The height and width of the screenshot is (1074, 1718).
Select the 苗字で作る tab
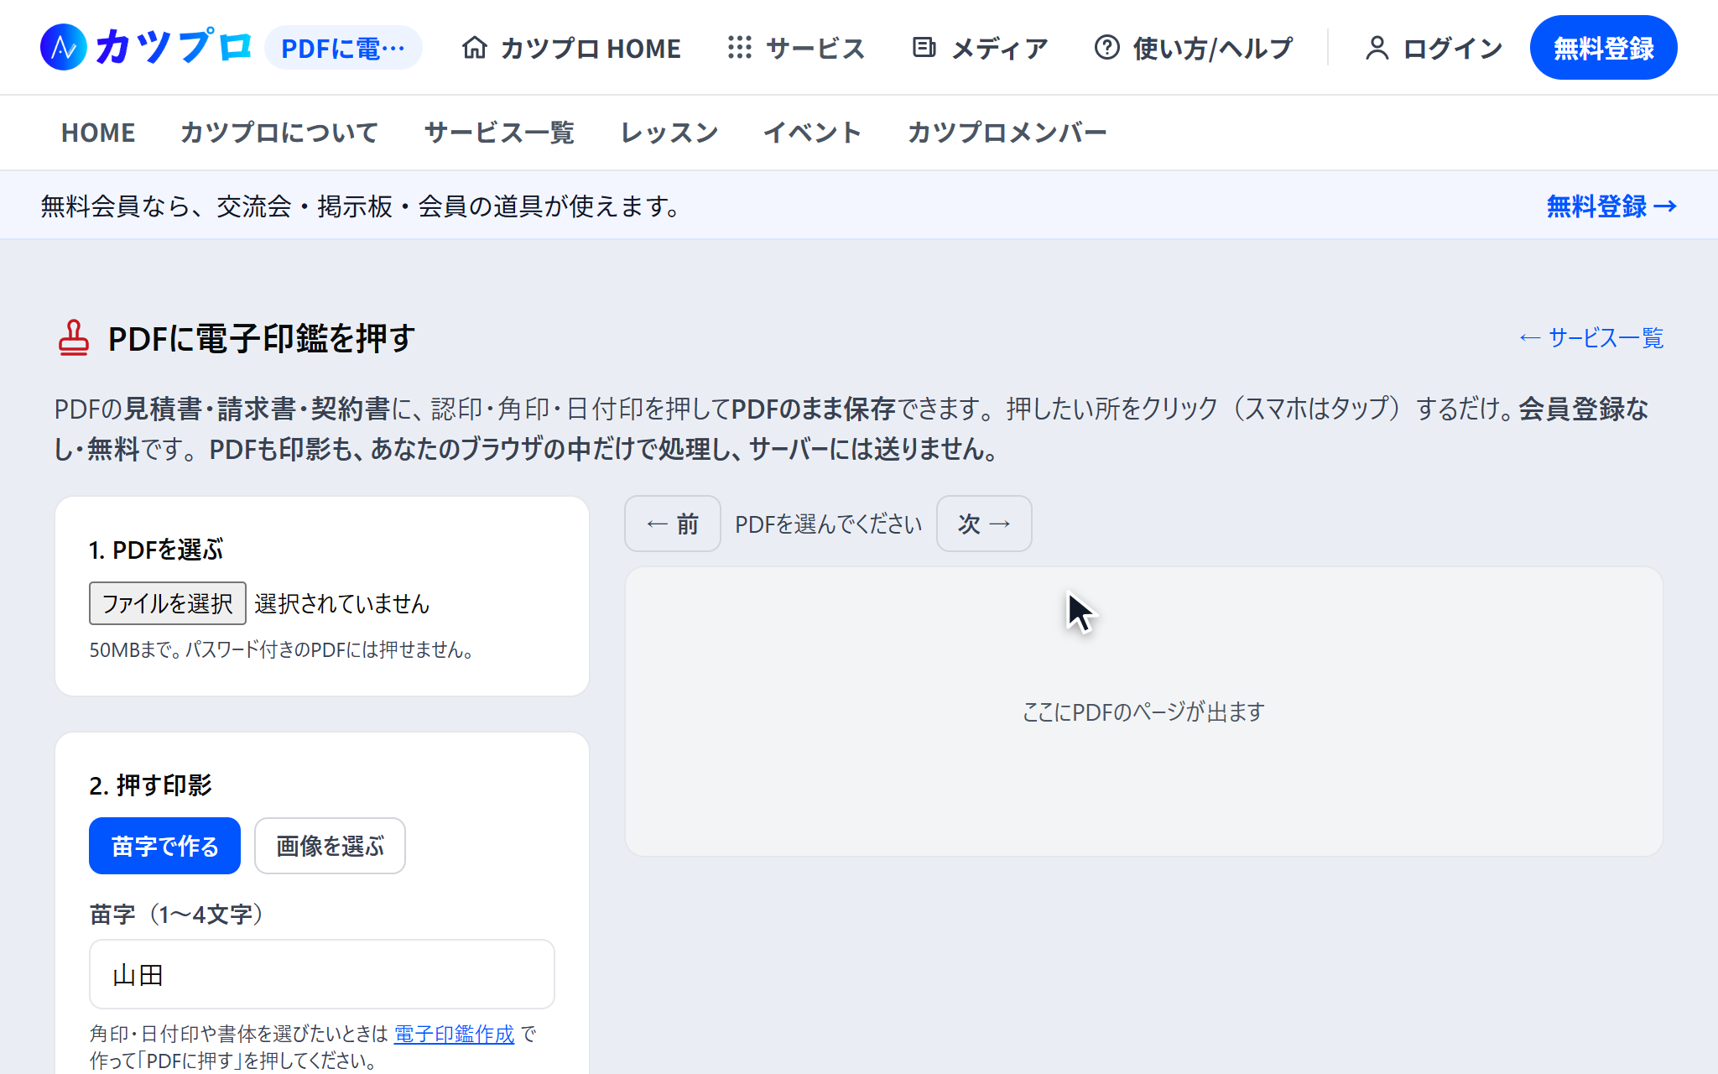165,846
